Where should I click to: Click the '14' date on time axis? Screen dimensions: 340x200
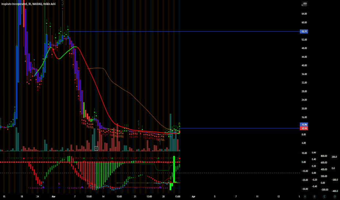tap(103, 196)
